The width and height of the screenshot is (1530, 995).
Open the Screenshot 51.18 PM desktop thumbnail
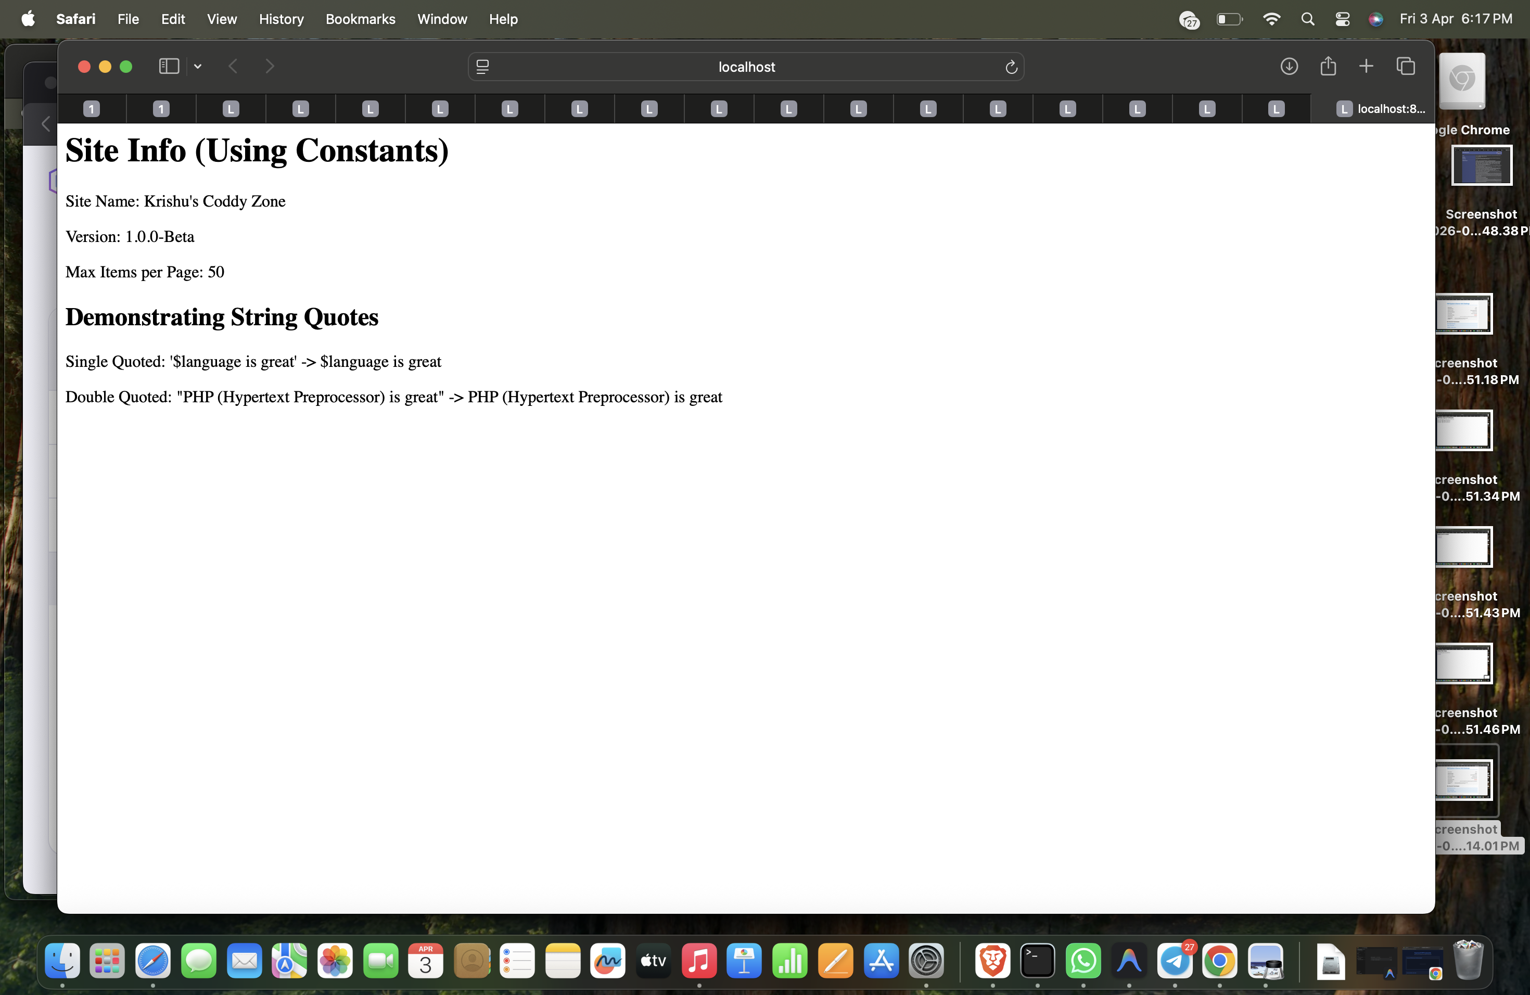click(x=1465, y=314)
